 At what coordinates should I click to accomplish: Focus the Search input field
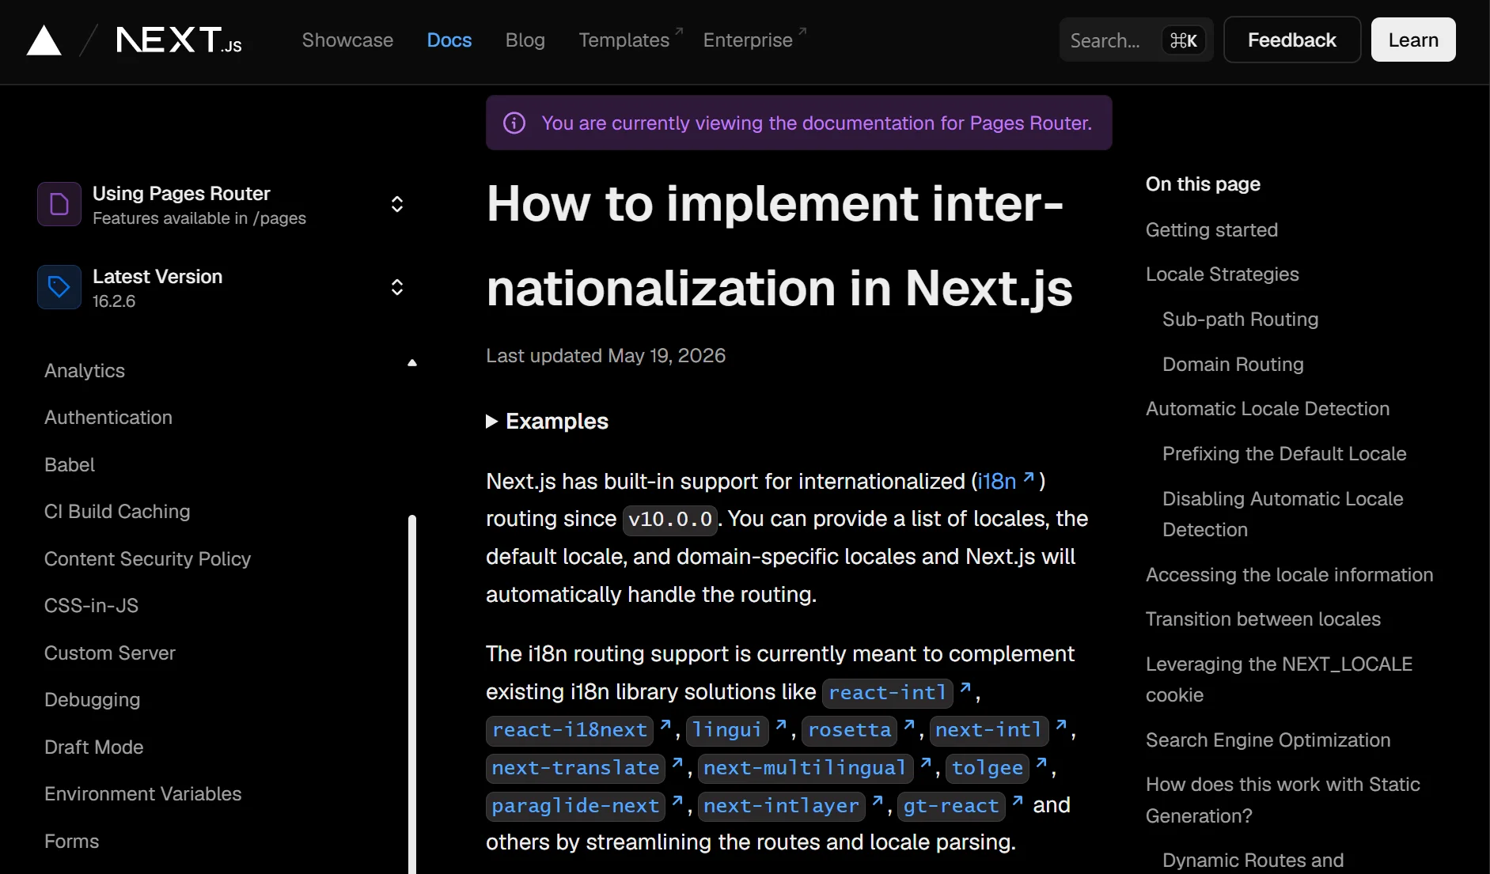[1136, 40]
